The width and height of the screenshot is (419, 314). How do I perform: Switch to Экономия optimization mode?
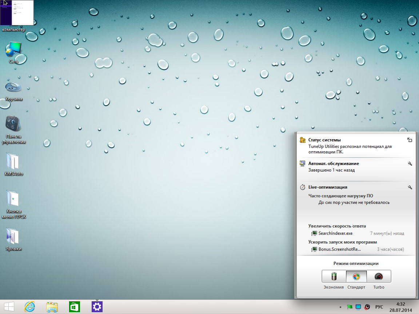click(x=334, y=277)
